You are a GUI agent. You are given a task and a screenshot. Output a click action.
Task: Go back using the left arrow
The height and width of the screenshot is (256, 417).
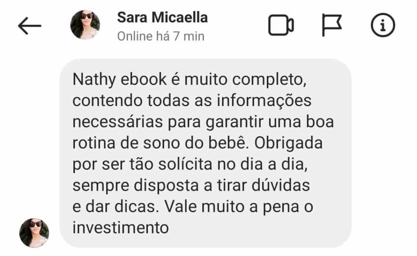click(29, 26)
